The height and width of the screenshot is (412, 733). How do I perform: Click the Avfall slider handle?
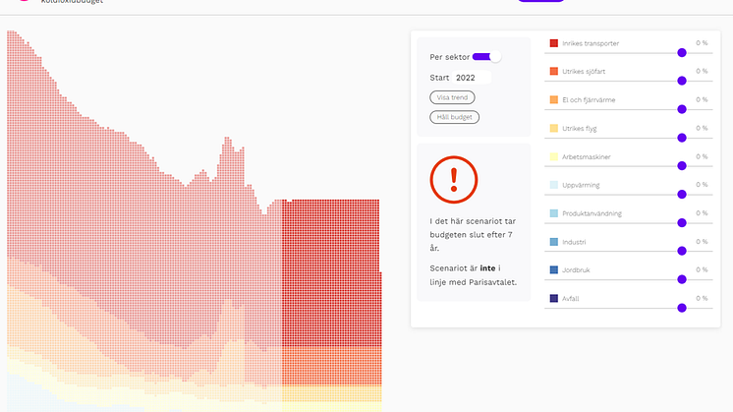point(682,308)
